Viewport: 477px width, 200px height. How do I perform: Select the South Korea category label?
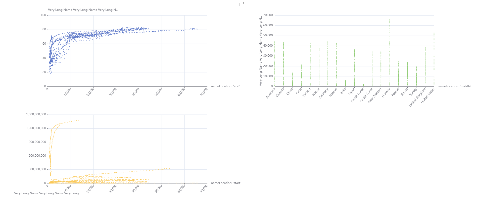pos(366,95)
